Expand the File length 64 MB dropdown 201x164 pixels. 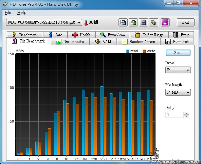pos(178,92)
